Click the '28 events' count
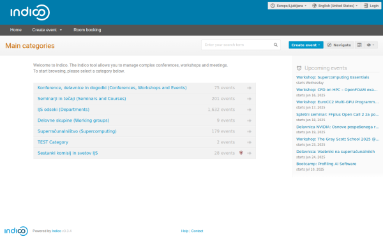Image resolution: width=383 pixels, height=239 pixels. coord(225,153)
